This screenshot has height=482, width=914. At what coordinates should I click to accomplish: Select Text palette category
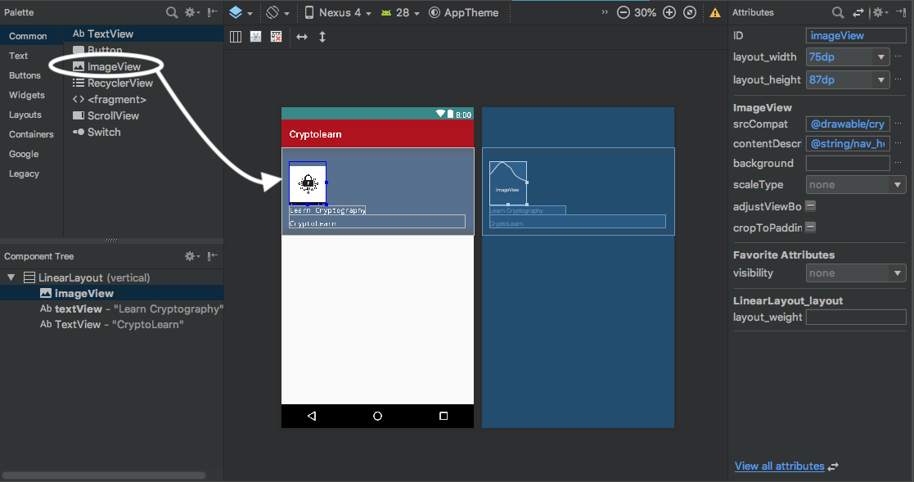pyautogui.click(x=19, y=56)
